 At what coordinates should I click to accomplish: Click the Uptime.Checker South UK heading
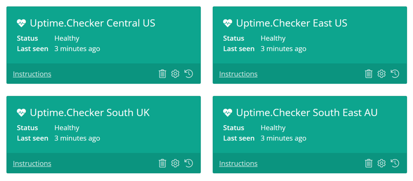tap(90, 113)
